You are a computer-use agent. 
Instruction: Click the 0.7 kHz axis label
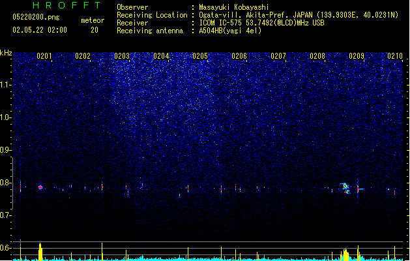pos(6,215)
